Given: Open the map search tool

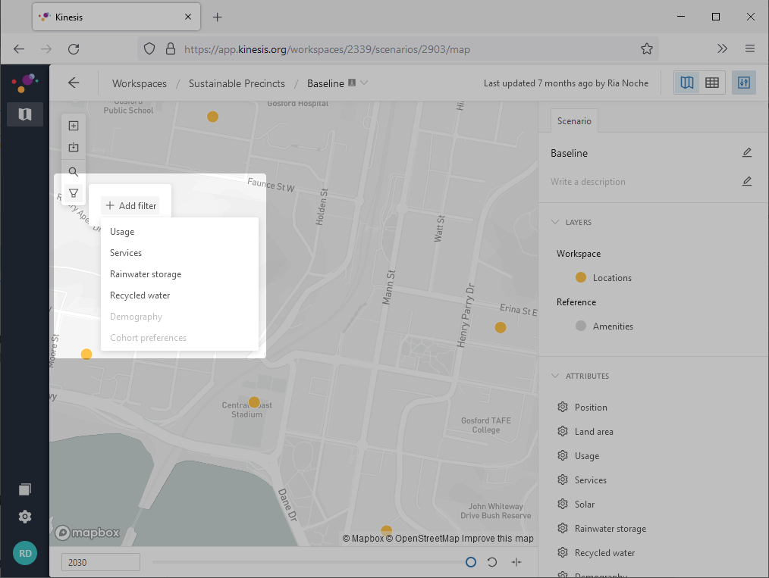Looking at the screenshot, I should click(x=74, y=171).
